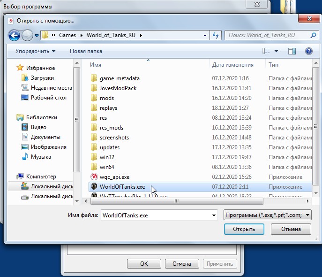Go back with the blue Back arrow
Viewport: 322px width, 277px height.
[x=14, y=35]
